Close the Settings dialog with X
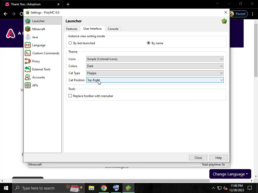 pos(226,13)
